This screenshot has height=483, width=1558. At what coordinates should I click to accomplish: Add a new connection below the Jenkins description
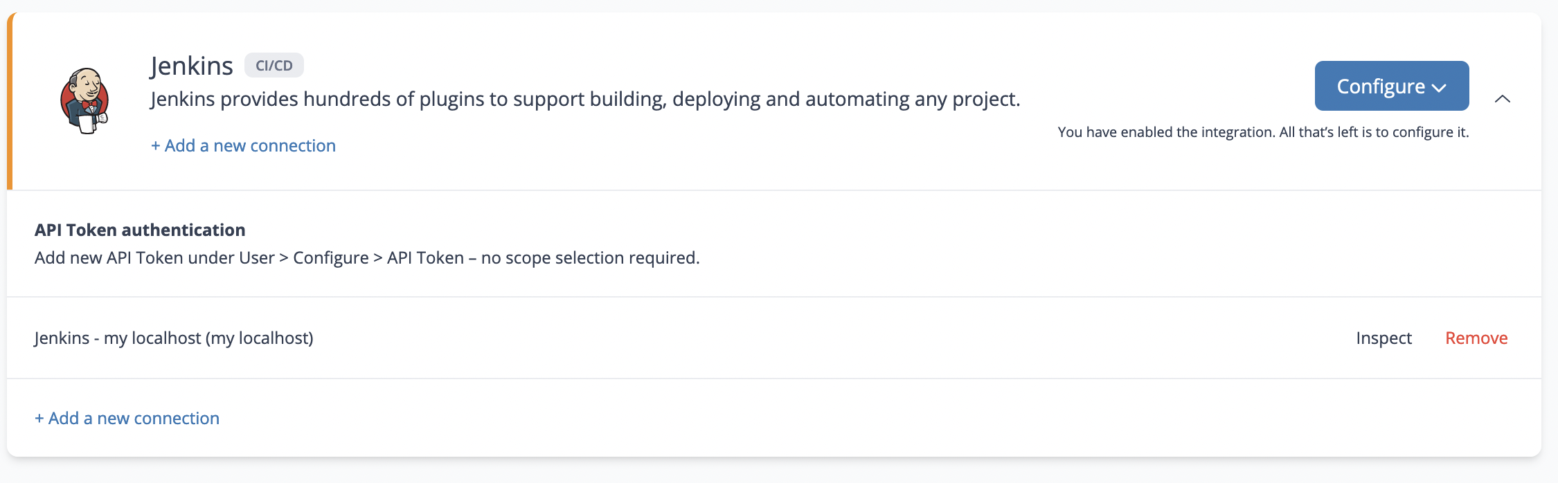243,146
